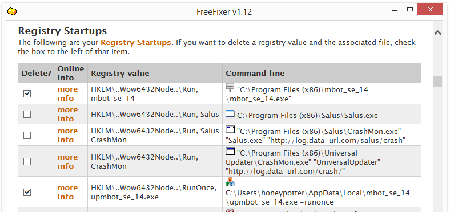The height and width of the screenshot is (212, 450).
Task: Maximize the FreeFixer window
Action: [x=410, y=10]
